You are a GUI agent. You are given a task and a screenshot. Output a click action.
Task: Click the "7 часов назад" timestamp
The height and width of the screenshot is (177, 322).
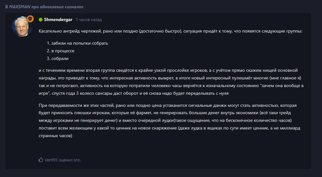coord(89,20)
